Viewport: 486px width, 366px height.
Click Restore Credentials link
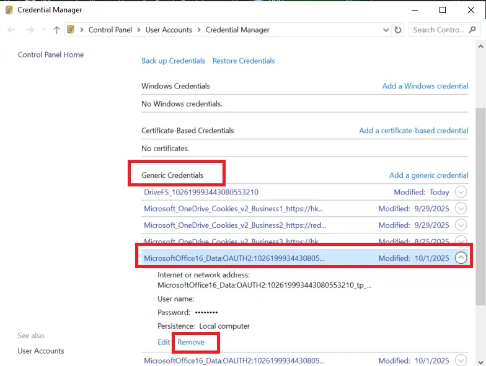244,61
